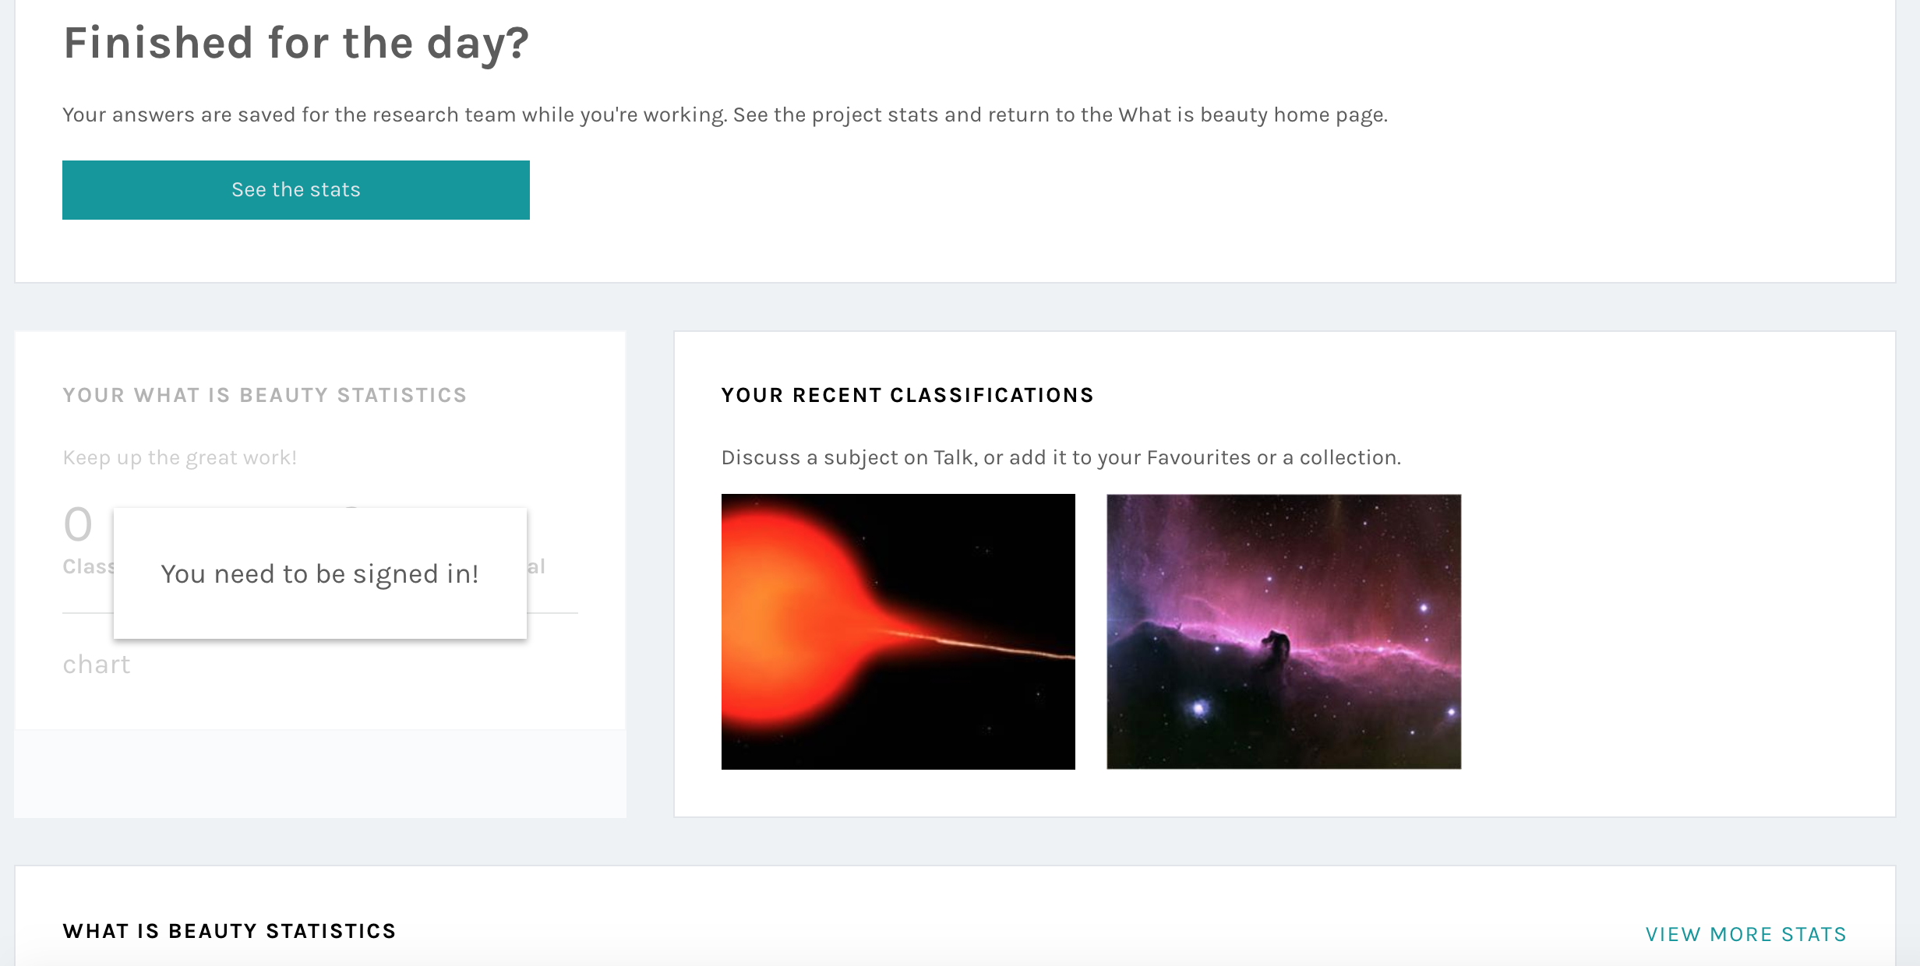1920x966 pixels.
Task: Click the YOUR WHAT IS BEAUTY STATISTICS header
Action: pos(264,395)
